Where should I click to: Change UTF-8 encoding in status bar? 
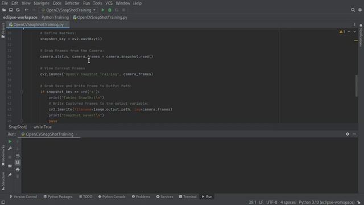click(x=272, y=203)
